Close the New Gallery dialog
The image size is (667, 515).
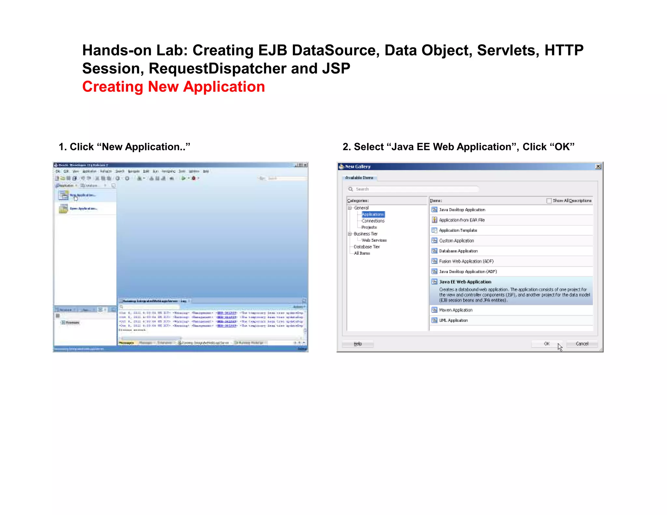598,166
